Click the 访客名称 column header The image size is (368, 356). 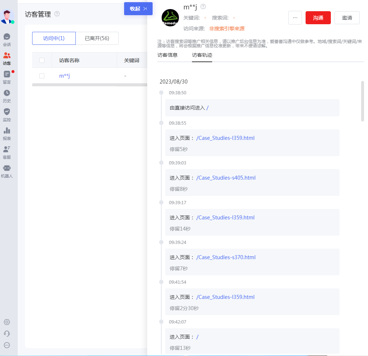69,60
